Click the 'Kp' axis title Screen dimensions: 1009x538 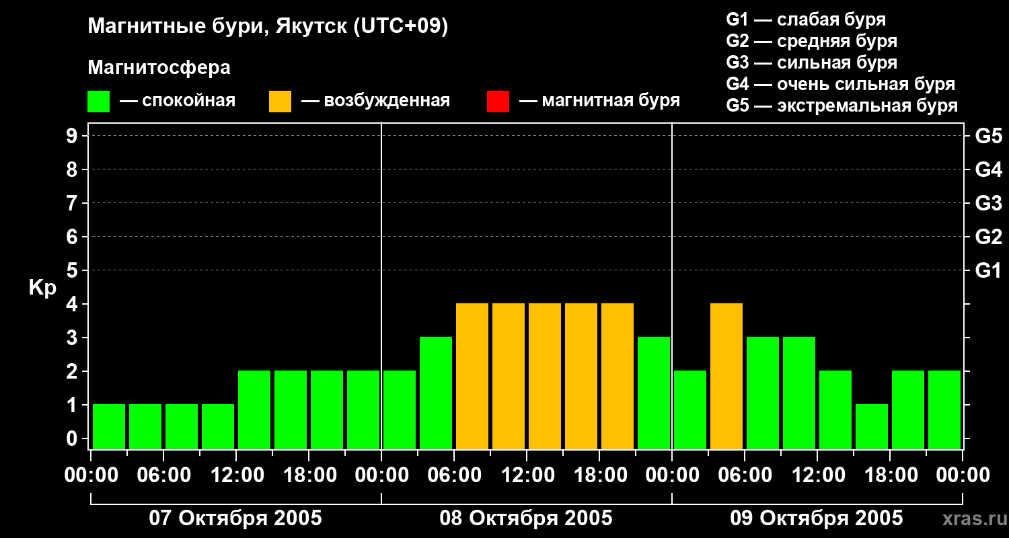point(42,288)
